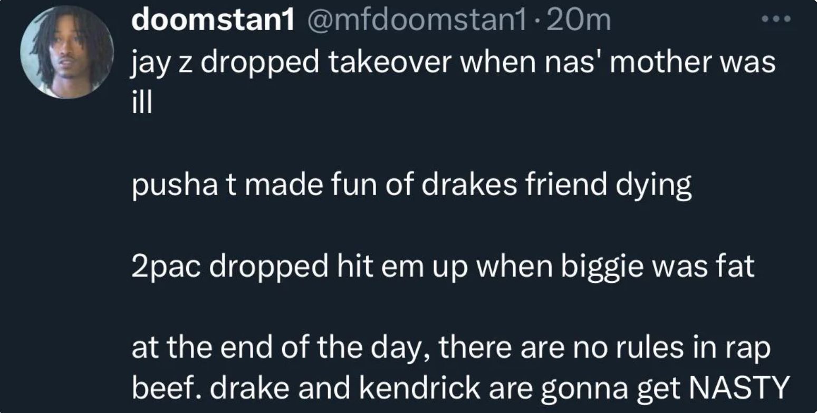817x413 pixels.
Task: Open the three-dot more options menu
Action: pyautogui.click(x=776, y=19)
